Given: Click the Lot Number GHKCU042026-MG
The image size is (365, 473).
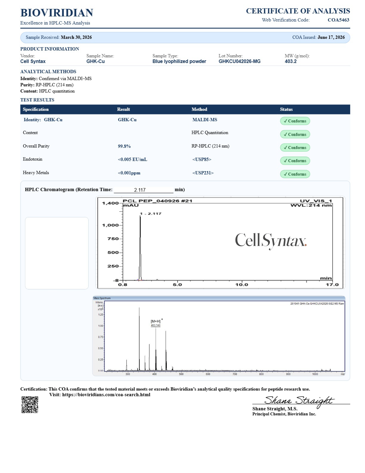Looking at the screenshot, I should click(239, 61).
